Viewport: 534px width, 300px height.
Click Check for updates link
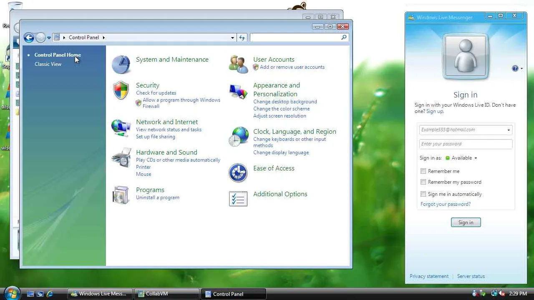pos(156,93)
